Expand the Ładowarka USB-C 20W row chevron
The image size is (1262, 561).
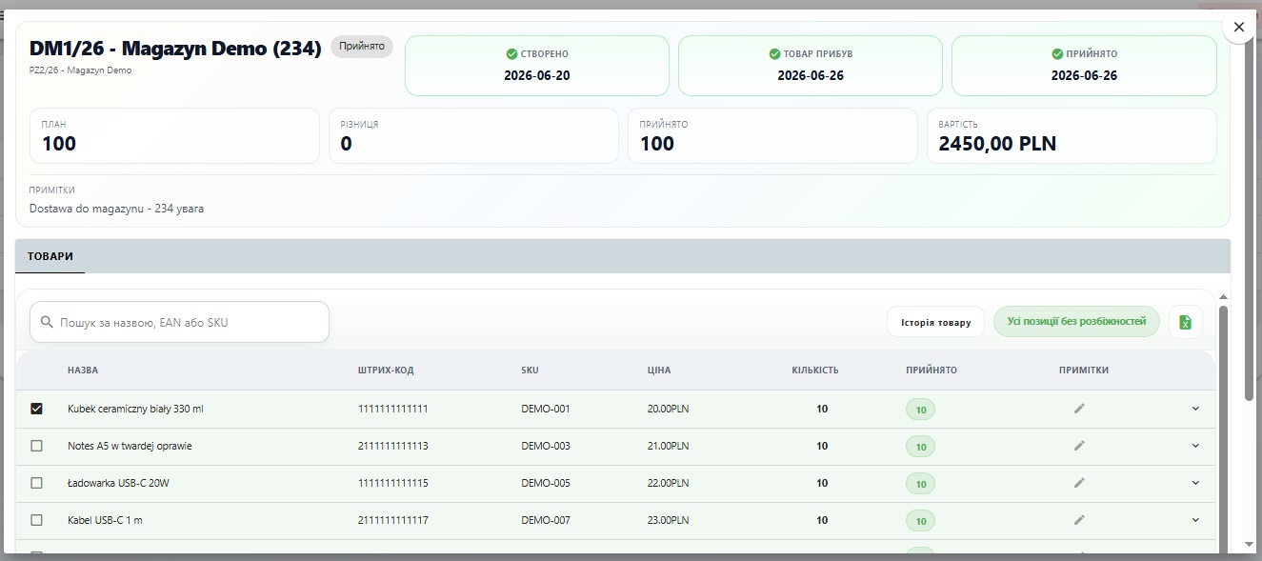[x=1195, y=483]
